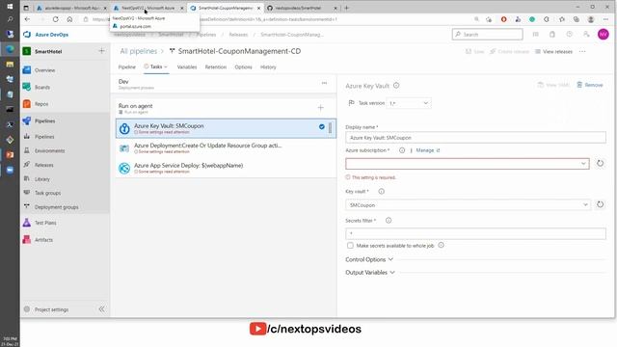Open Artifacts in sidebar
The image size is (617, 347).
(43, 240)
